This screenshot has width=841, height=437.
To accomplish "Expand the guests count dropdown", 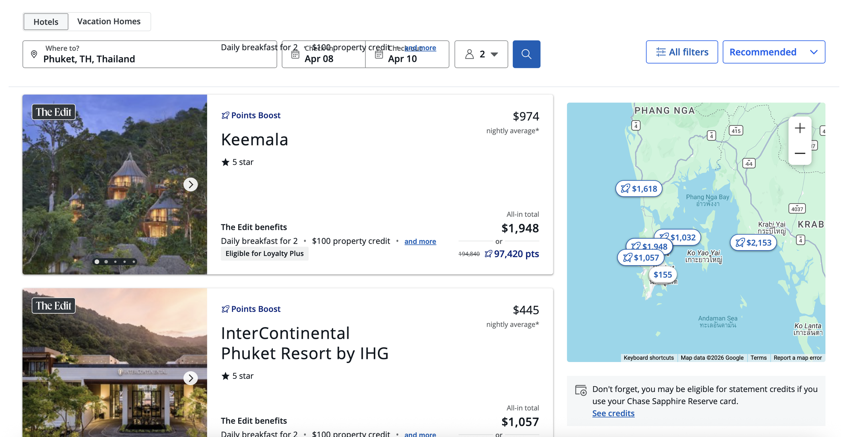I will pyautogui.click(x=481, y=54).
